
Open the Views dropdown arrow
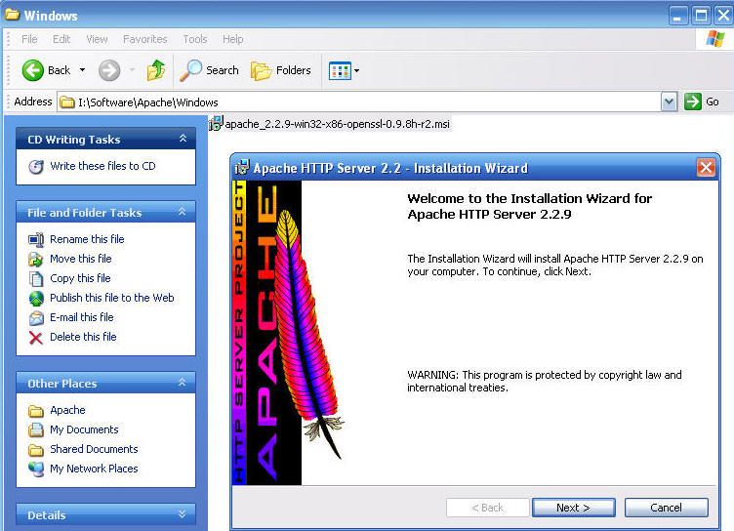click(x=356, y=70)
